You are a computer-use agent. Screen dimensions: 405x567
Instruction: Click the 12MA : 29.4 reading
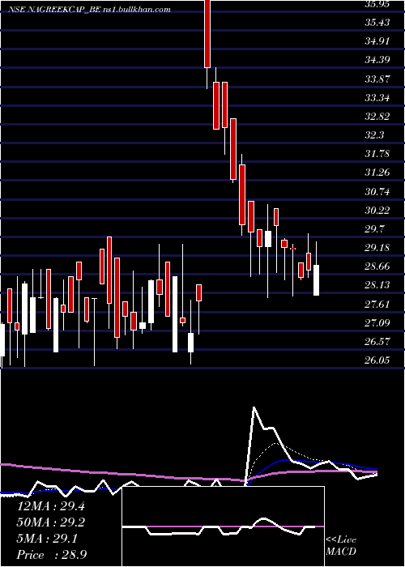[x=51, y=506]
